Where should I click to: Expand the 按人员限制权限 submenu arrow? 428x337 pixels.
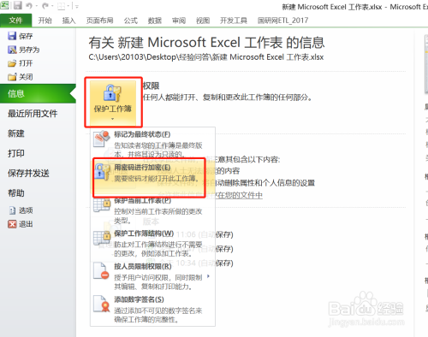(x=208, y=276)
